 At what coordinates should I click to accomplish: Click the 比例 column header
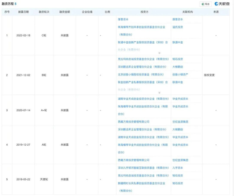pos(107,12)
